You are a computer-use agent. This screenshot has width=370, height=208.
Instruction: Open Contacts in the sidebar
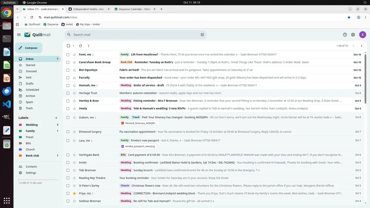[38, 167]
